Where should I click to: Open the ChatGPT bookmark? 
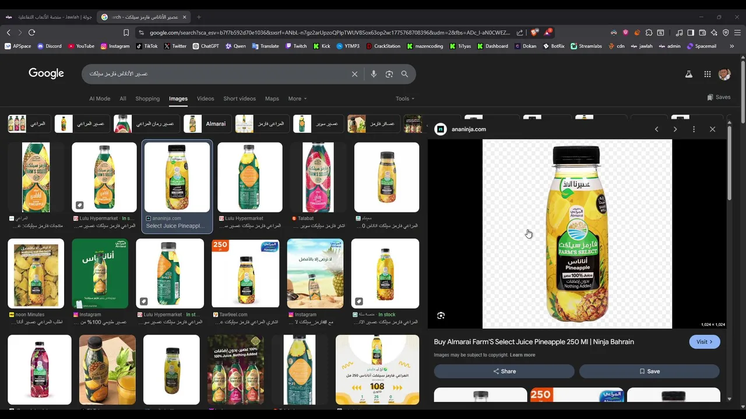pyautogui.click(x=206, y=46)
